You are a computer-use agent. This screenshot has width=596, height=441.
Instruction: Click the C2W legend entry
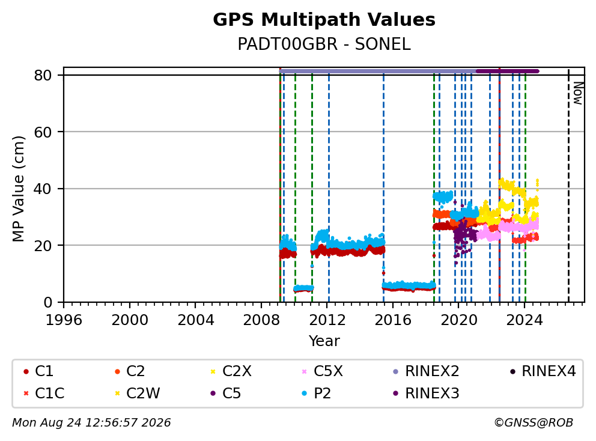tap(137, 393)
